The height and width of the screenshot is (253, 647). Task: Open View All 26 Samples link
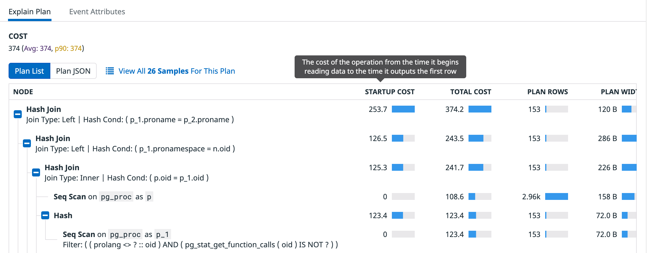177,71
